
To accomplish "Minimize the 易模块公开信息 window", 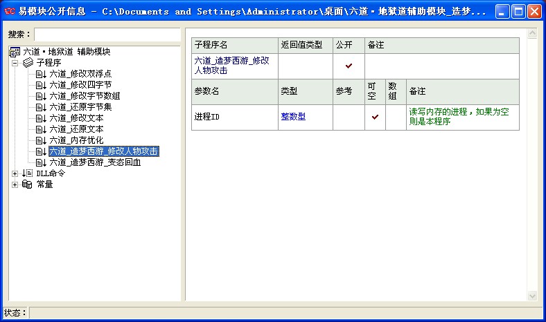I will tap(502, 12).
